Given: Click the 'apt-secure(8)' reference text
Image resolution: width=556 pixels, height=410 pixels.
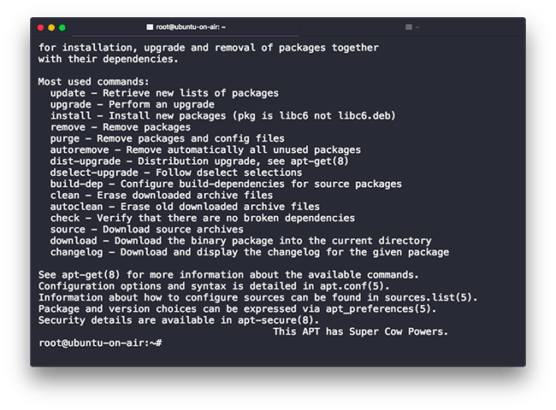Looking at the screenshot, I should coord(278,320).
